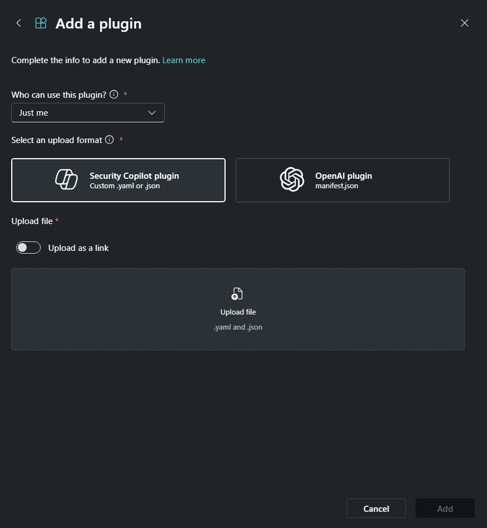Click the "Upload file" text in the dropzone
Screen dimensions: 487x528
[x=238, y=312]
